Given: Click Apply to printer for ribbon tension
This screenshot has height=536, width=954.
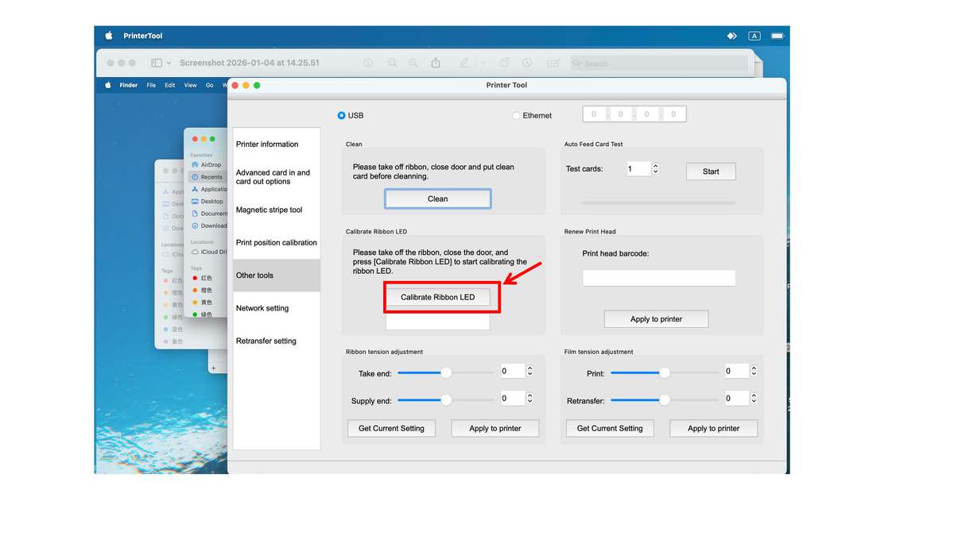Looking at the screenshot, I should tap(495, 428).
